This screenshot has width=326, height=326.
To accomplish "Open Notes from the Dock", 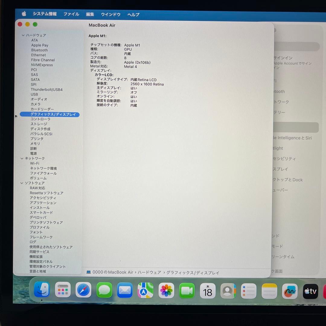I will click(x=269, y=291).
